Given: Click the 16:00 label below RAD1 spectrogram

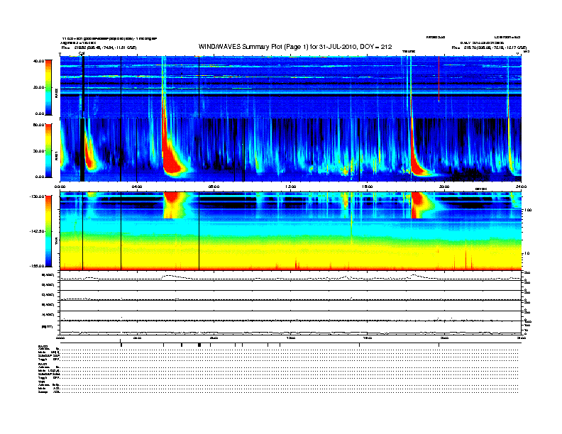Looking at the screenshot, I should pyautogui.click(x=368, y=187).
